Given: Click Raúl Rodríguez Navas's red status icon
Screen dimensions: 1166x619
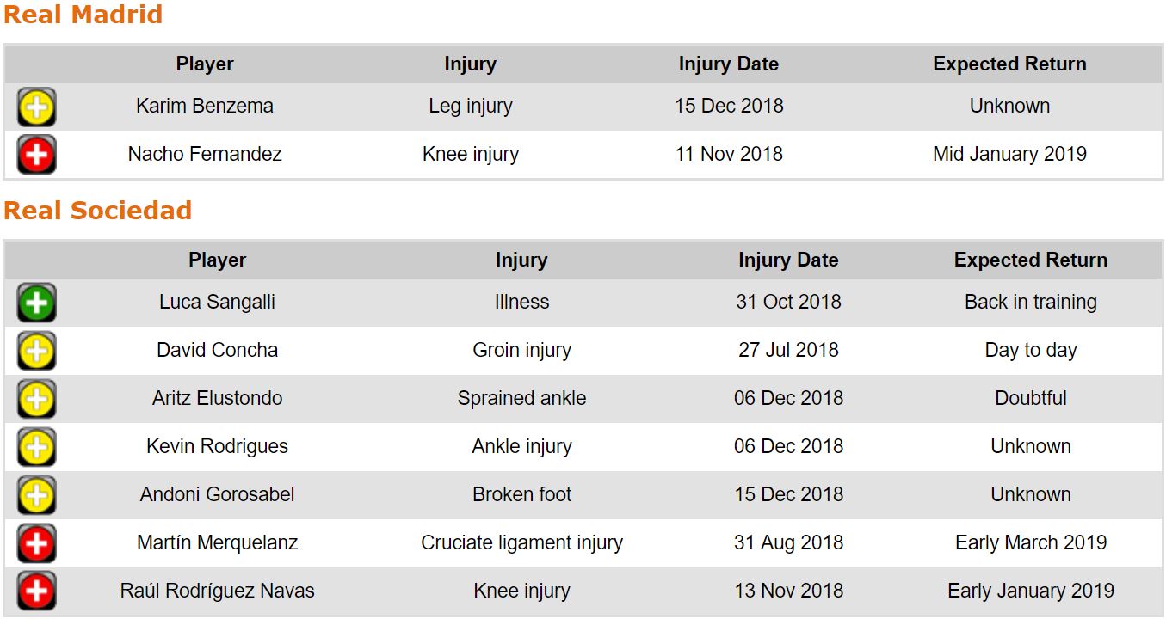Looking at the screenshot, I should pyautogui.click(x=36, y=591).
